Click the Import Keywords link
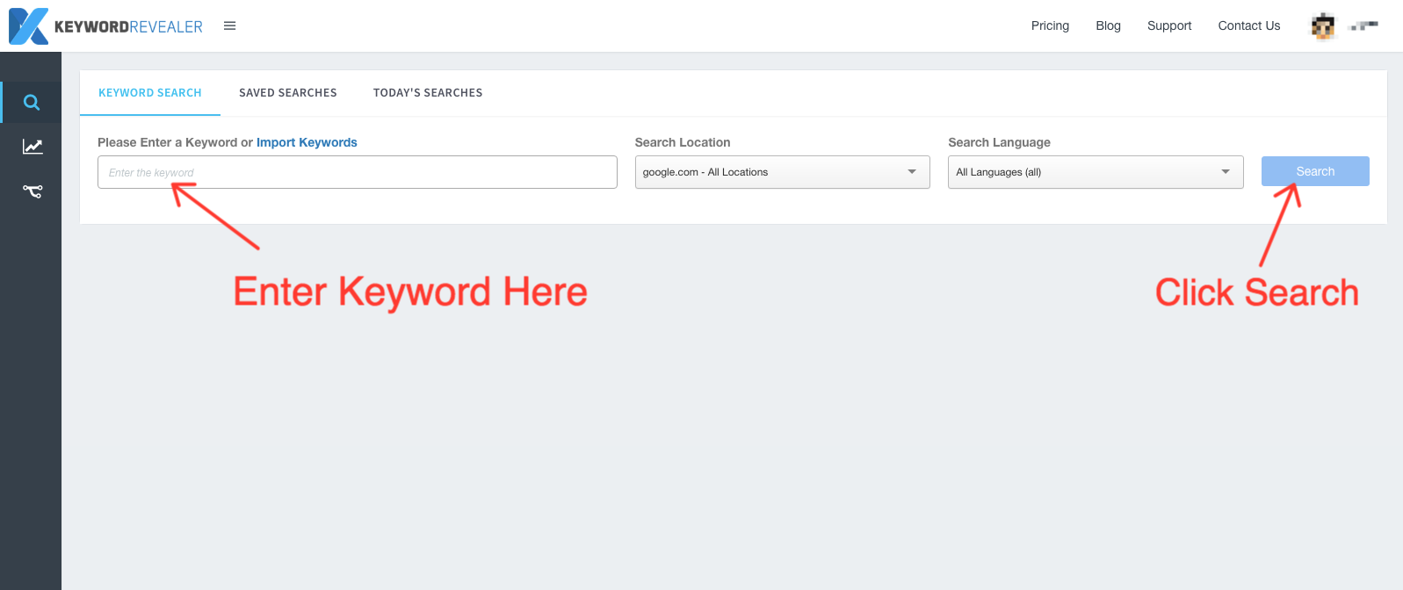 pyautogui.click(x=307, y=142)
